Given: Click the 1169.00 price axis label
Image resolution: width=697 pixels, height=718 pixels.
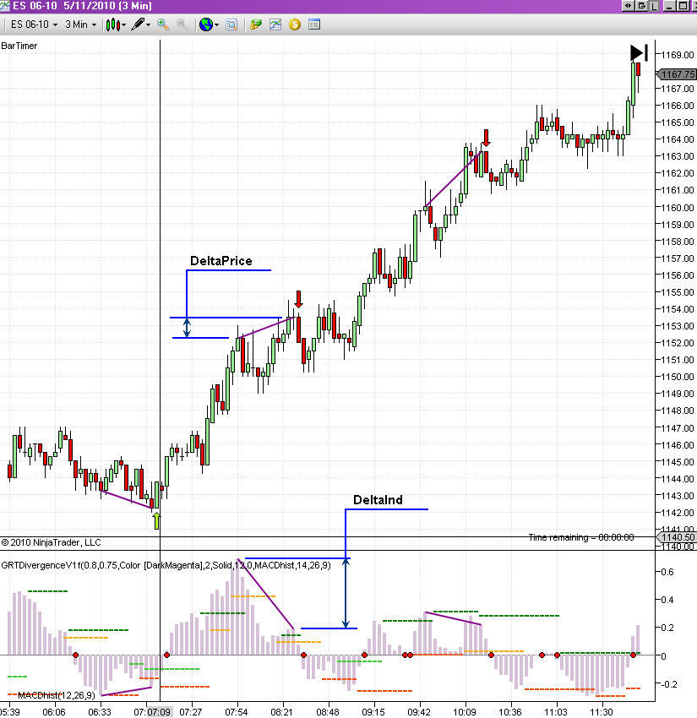Looking at the screenshot, I should point(678,55).
